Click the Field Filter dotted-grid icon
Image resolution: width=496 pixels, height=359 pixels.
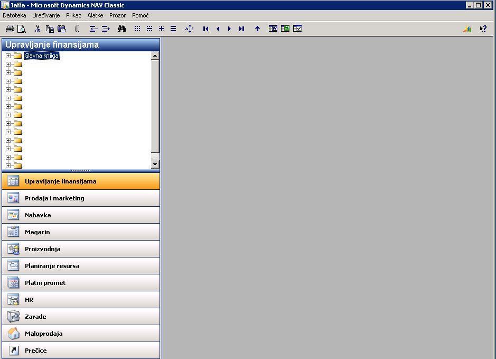137,29
